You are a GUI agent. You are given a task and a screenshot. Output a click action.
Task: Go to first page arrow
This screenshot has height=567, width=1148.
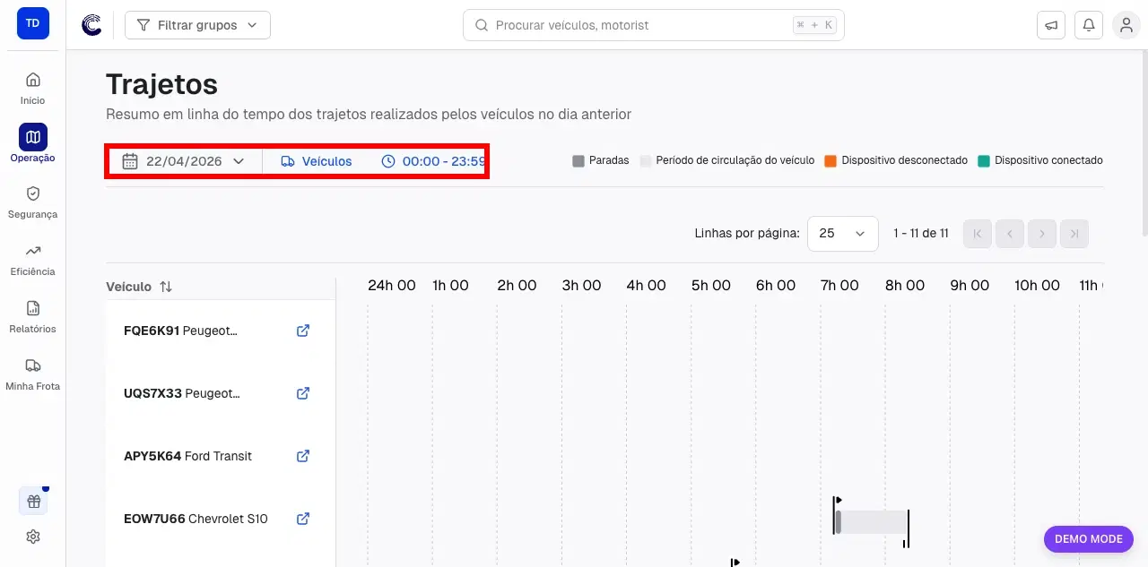978,234
